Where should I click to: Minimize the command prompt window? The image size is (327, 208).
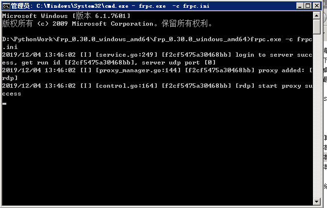pos(300,6)
